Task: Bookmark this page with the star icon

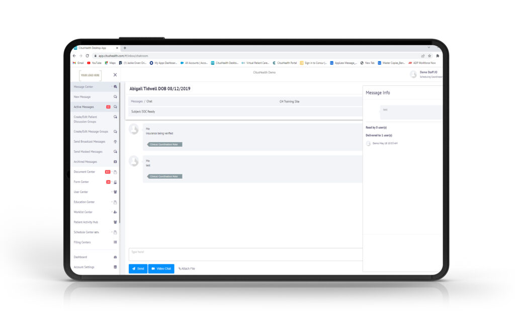Action: pyautogui.click(x=430, y=56)
